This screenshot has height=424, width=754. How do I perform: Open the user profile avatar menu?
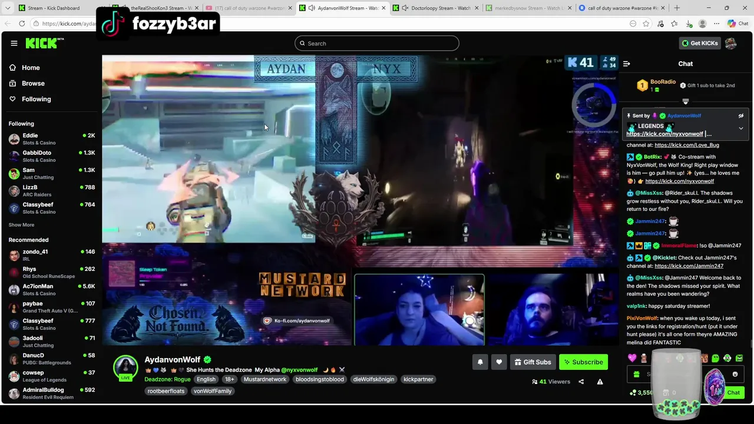pos(730,43)
